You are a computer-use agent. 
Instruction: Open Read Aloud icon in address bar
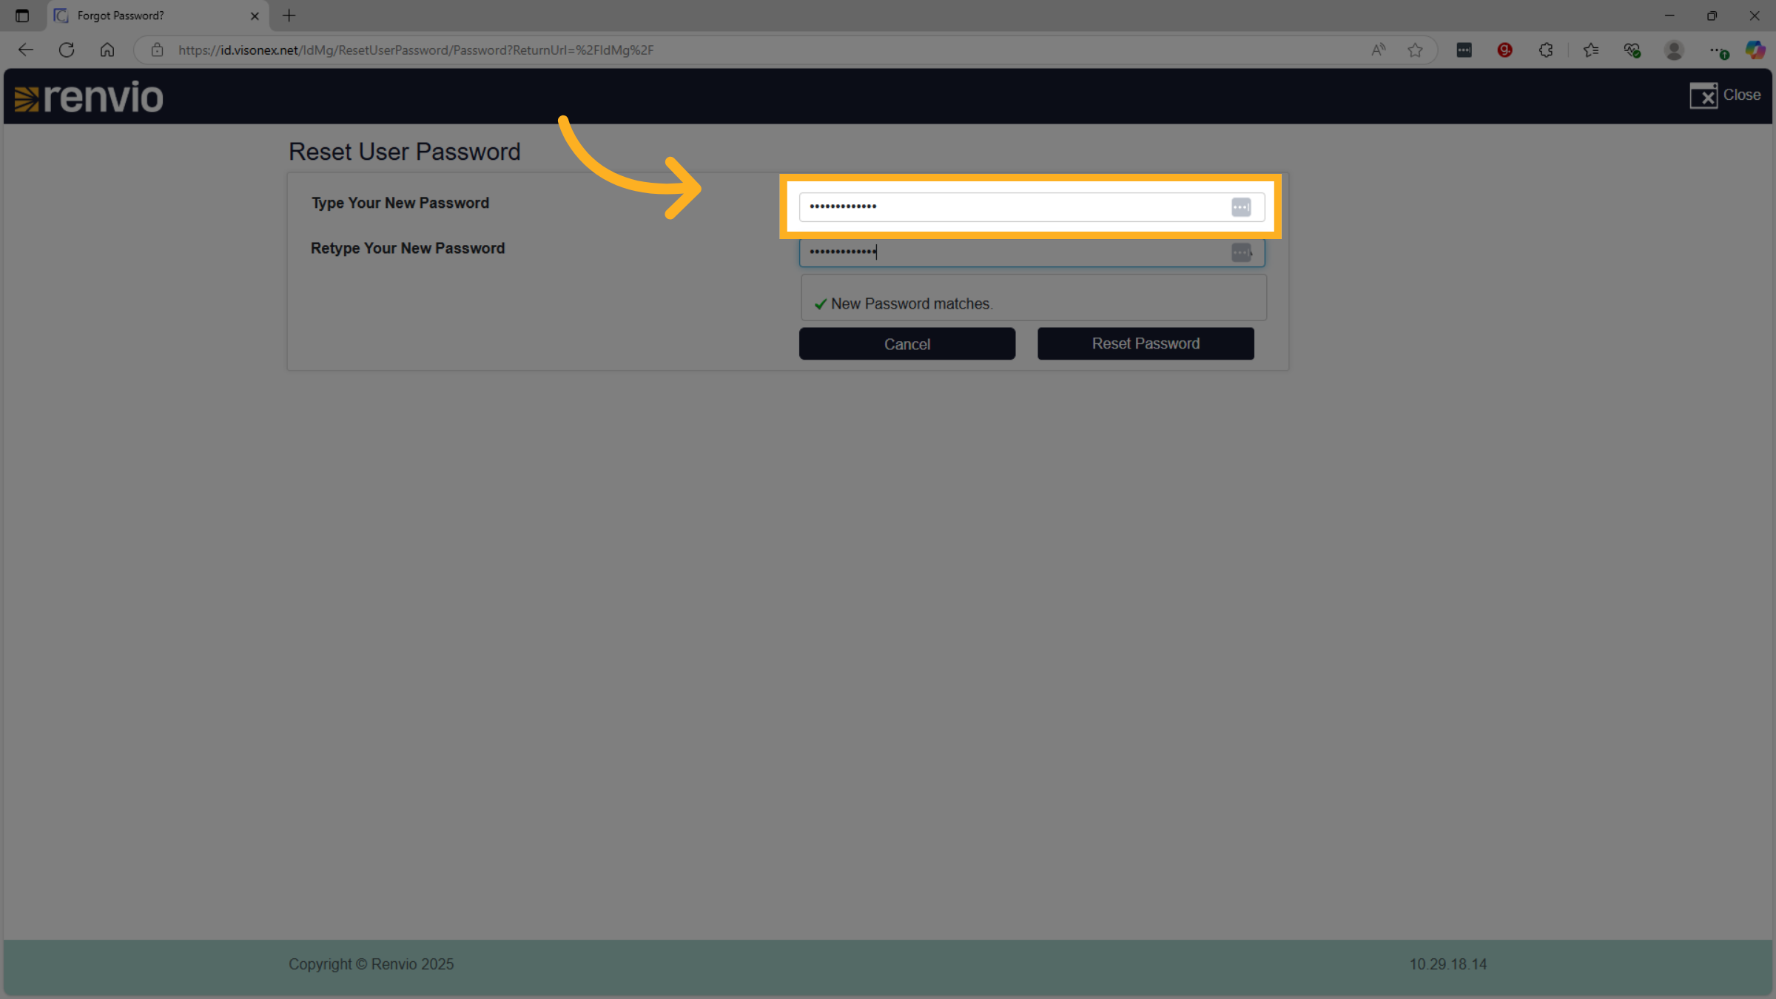pos(1378,50)
